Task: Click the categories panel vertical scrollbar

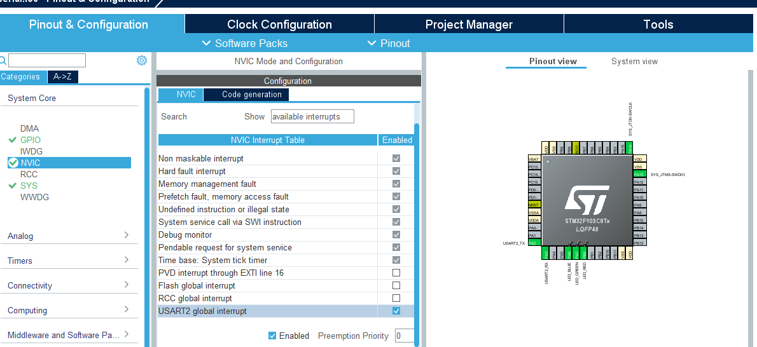Action: coord(147,217)
